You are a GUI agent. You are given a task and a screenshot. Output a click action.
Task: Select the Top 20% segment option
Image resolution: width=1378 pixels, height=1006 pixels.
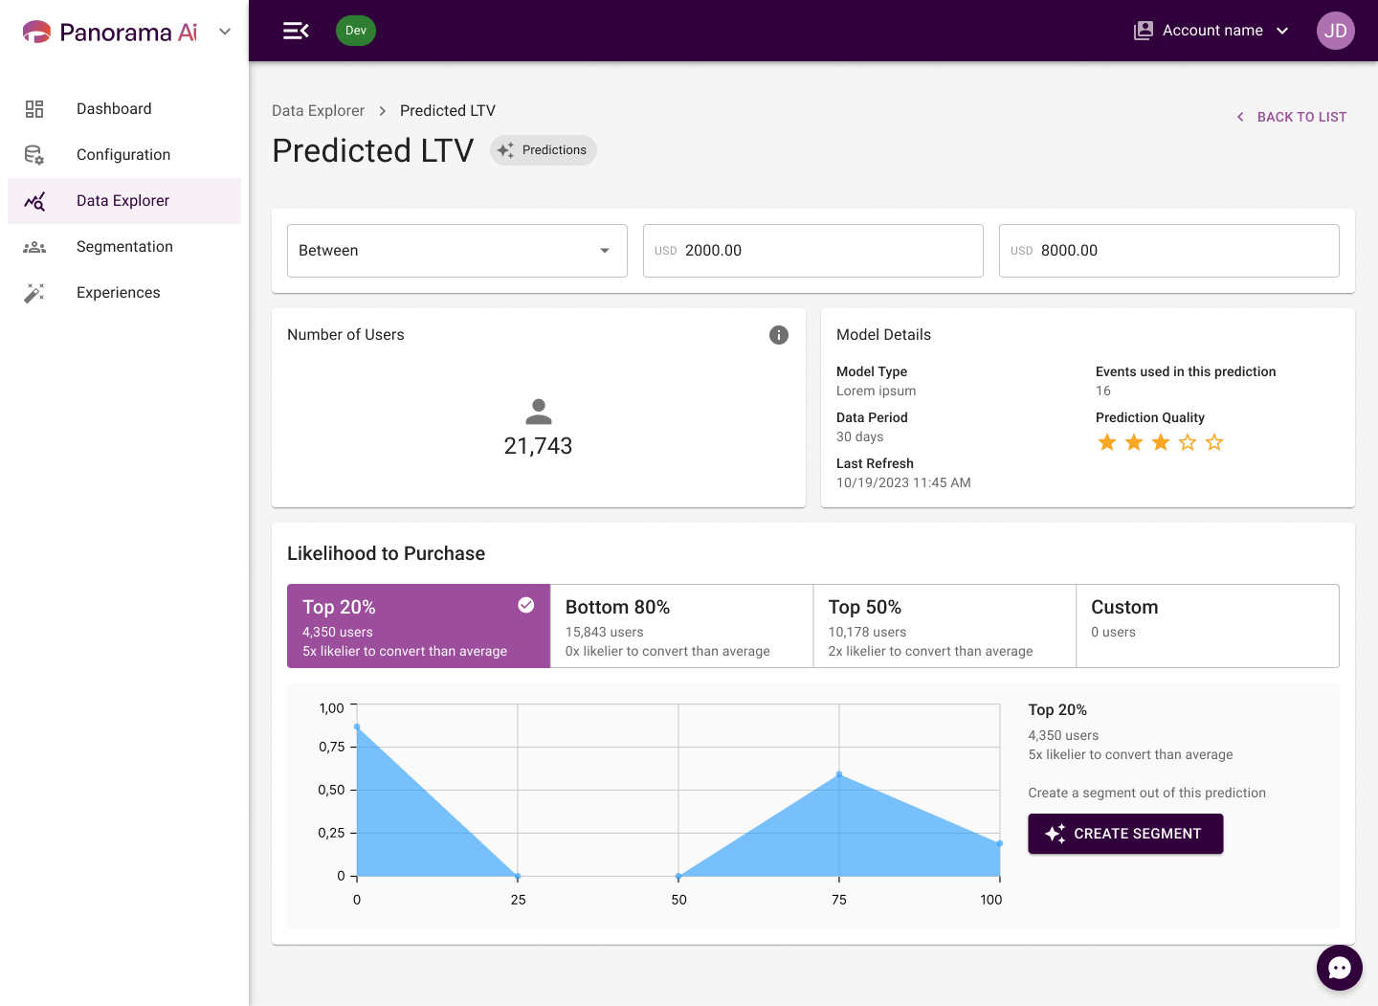pos(419,626)
